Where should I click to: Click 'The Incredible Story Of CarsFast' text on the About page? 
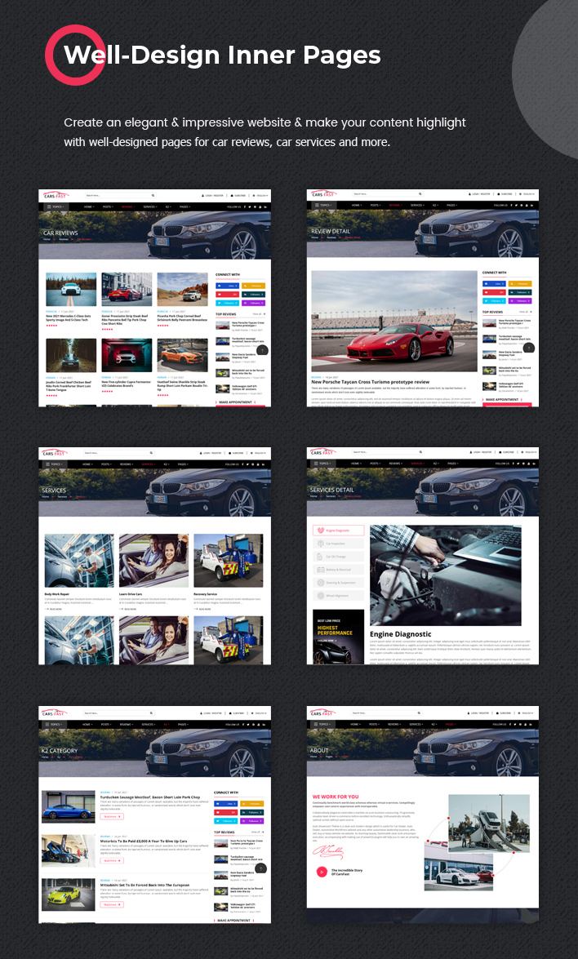347,872
